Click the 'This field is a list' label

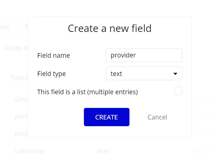[88, 92]
